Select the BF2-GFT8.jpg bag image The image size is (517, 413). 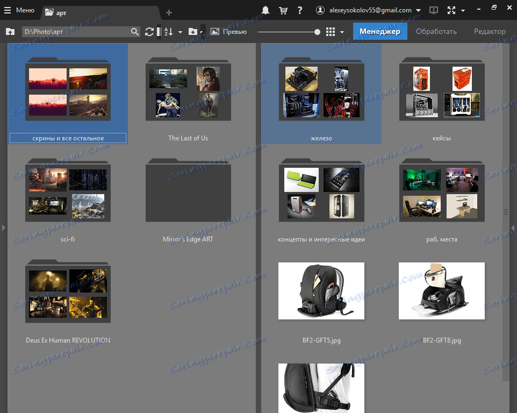pos(442,291)
